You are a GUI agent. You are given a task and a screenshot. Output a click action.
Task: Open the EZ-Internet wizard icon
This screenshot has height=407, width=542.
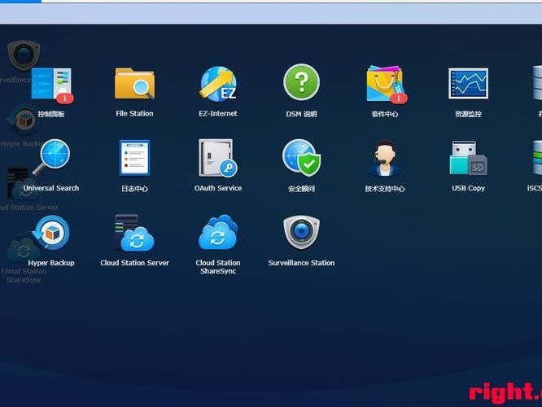[x=218, y=84]
